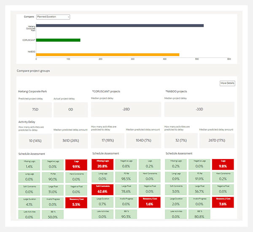253x232 pixels.
Task: Open NABOO's Resource / Cost 7.6% tile
Action: [223, 202]
